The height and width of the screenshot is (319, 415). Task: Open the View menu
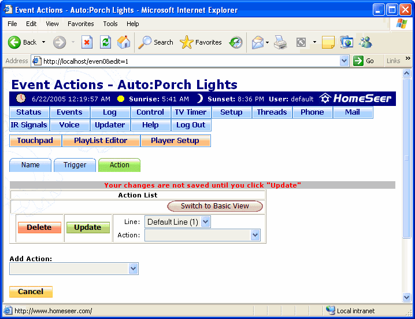(x=52, y=24)
